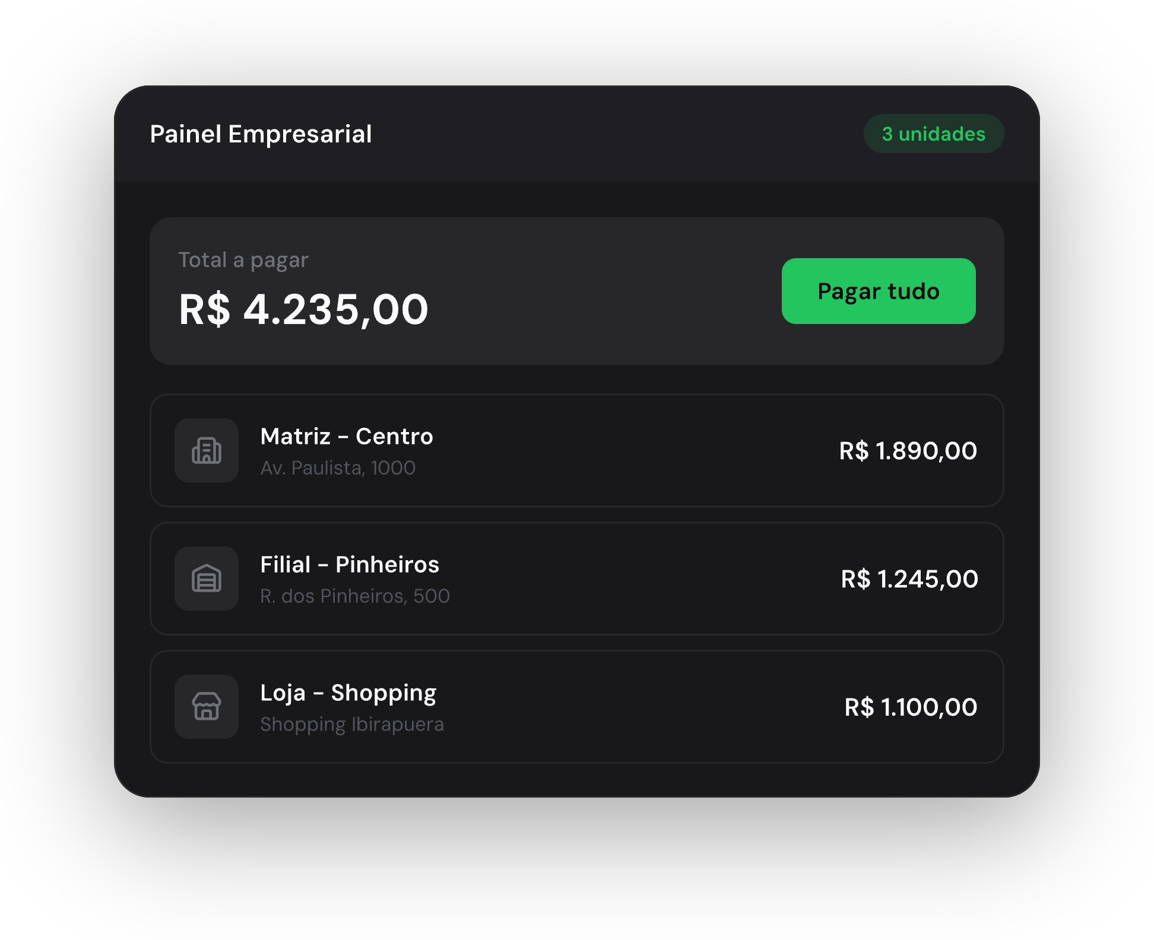
Task: Click the R$ 4.235,00 total value
Action: click(303, 310)
